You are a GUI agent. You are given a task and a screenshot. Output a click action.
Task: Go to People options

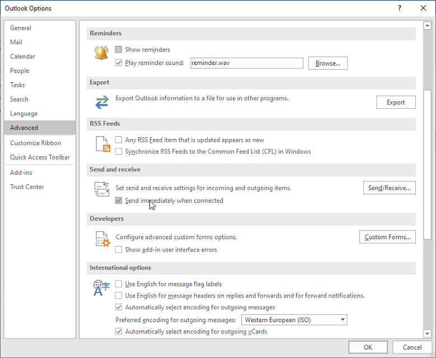point(40,71)
